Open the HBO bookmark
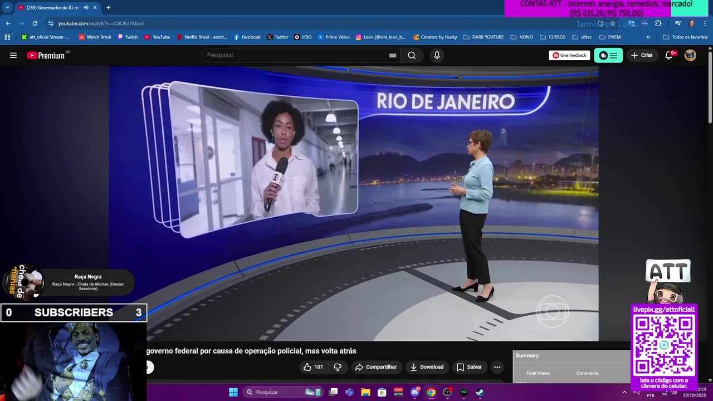Image resolution: width=713 pixels, height=401 pixels. pyautogui.click(x=303, y=37)
